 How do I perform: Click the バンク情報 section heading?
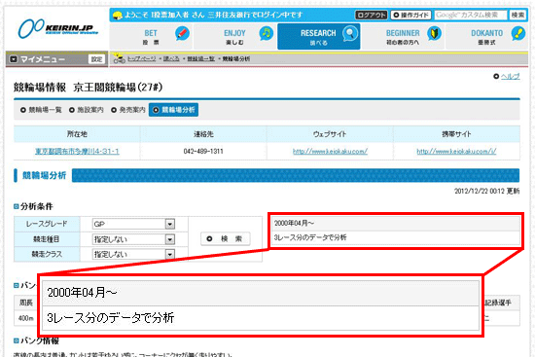[x=40, y=340]
